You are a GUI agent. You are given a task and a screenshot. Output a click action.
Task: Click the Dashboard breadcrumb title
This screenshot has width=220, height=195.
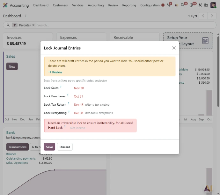12,16
